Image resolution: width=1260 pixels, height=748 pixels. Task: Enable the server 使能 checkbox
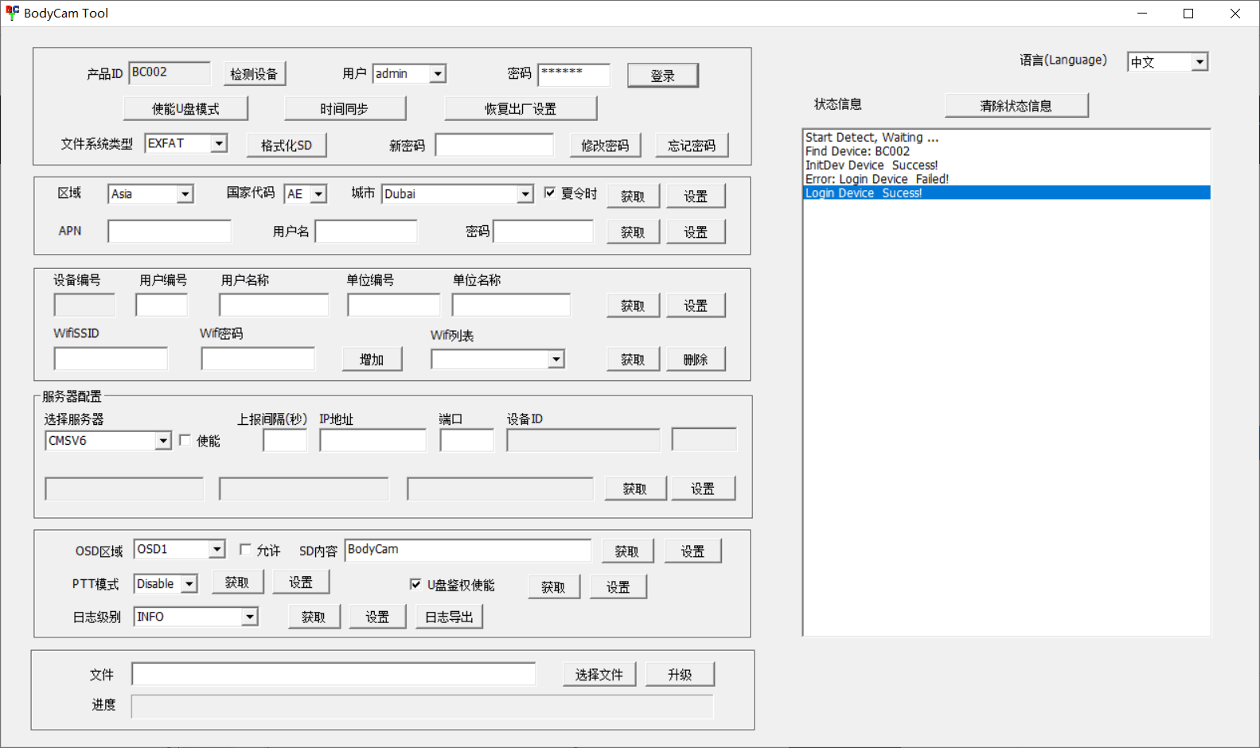coord(185,440)
